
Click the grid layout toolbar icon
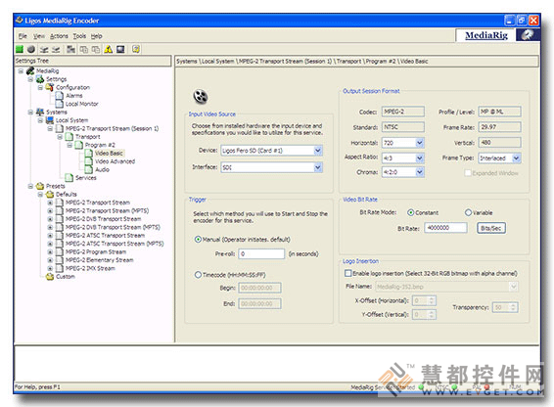[x=71, y=49]
